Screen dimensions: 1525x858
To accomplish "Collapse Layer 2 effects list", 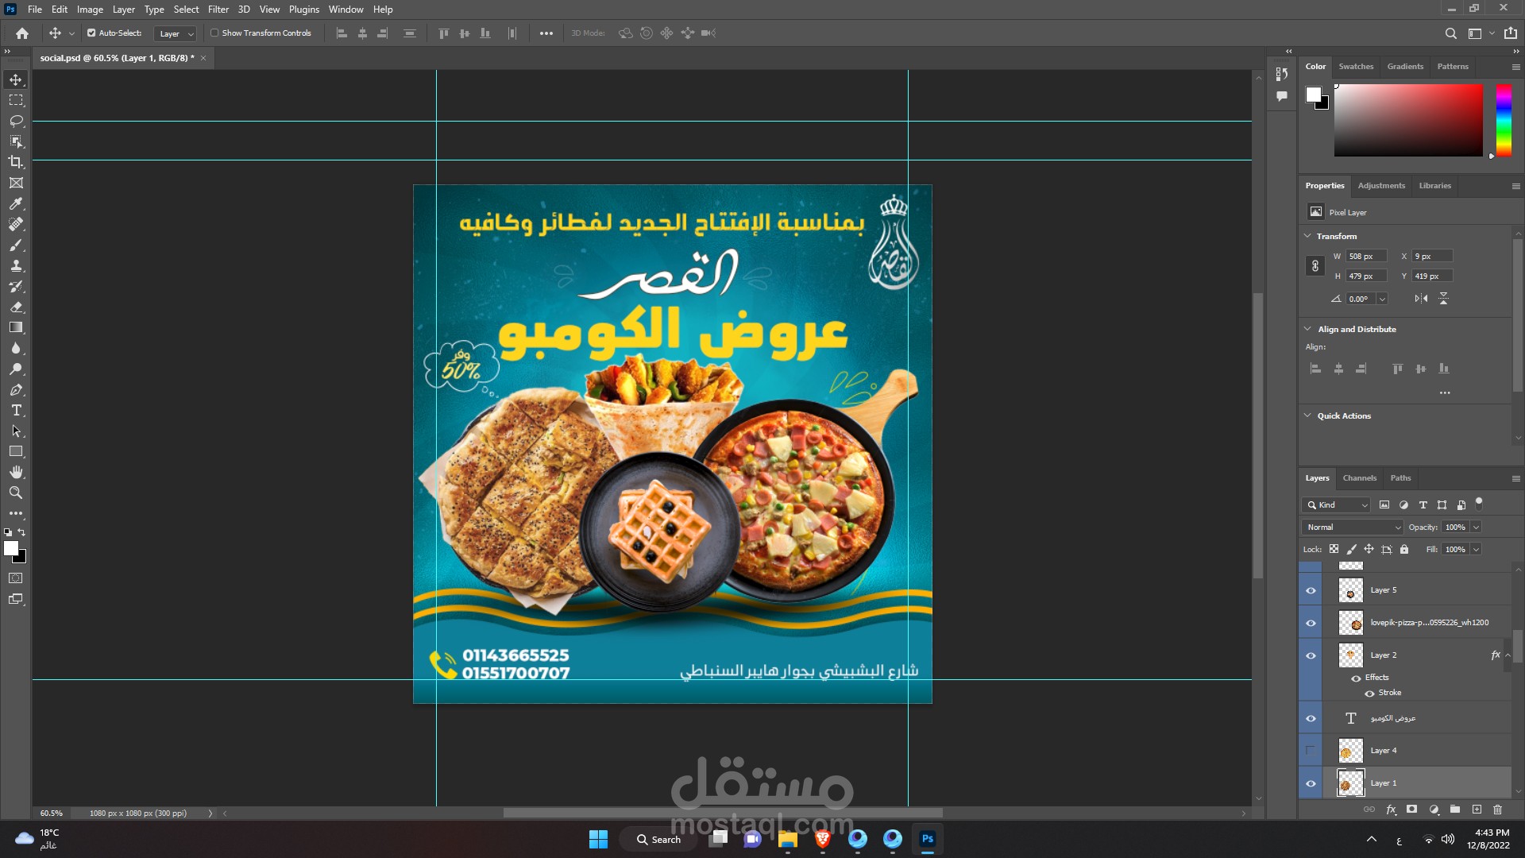I will [x=1508, y=655].
